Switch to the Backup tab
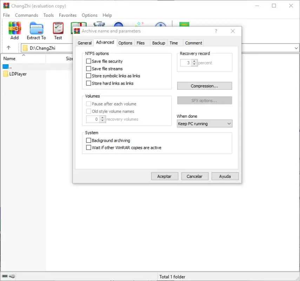300x281 pixels. pyautogui.click(x=158, y=43)
